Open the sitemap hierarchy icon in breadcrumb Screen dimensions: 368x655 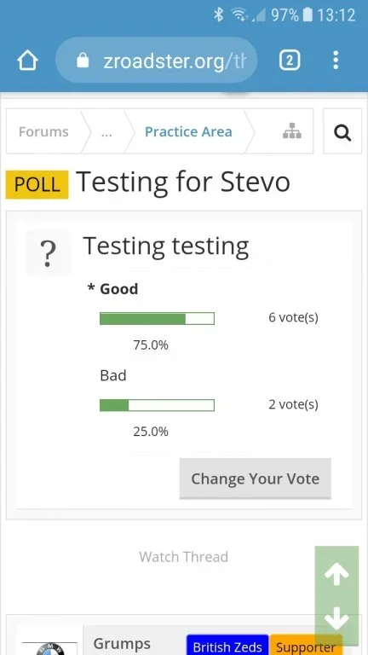tap(291, 131)
